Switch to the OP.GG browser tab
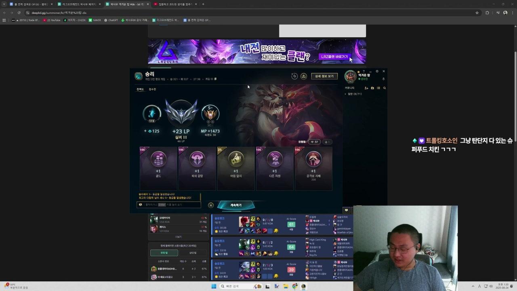This screenshot has height=291, width=517. pyautogui.click(x=31, y=4)
